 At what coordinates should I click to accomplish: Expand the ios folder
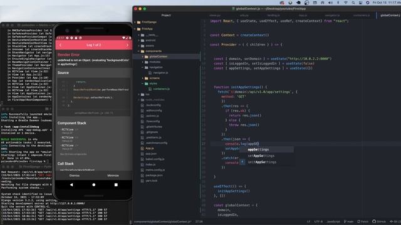[x=139, y=94]
